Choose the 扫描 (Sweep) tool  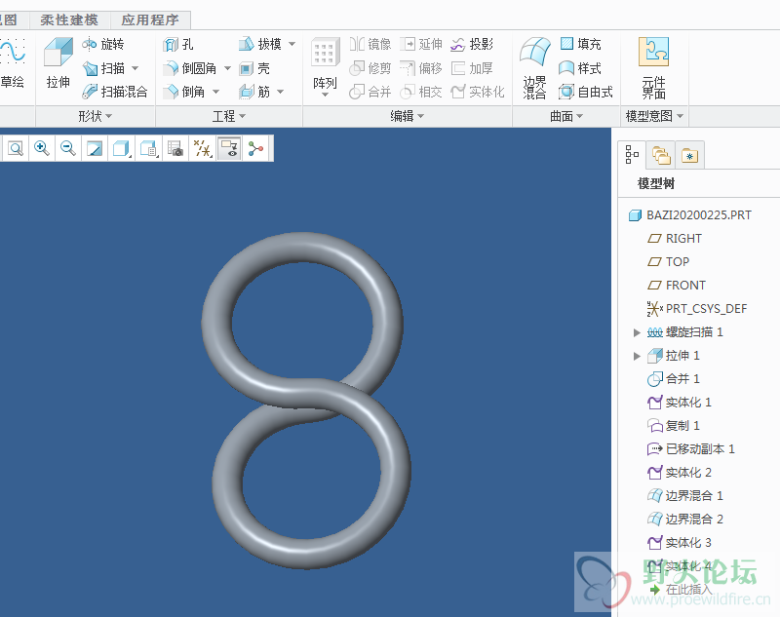click(104, 68)
